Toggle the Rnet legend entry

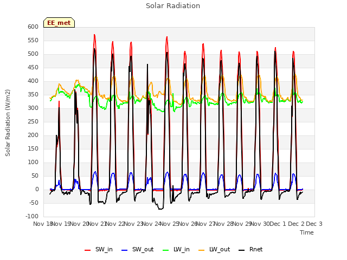[250, 250]
